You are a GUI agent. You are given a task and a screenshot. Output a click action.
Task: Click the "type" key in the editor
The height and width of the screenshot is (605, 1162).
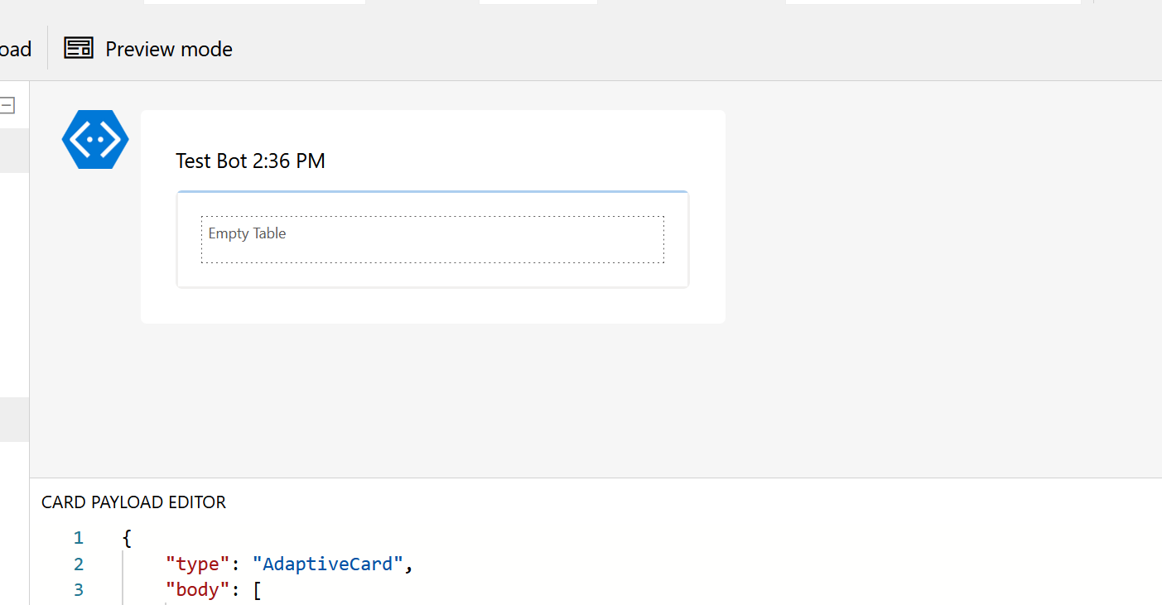(197, 564)
